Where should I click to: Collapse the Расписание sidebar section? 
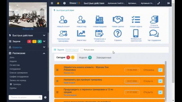coord(44,53)
